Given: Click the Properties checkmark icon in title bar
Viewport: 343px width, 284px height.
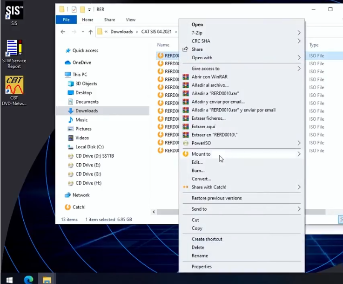Looking at the screenshot, I should click(74, 9).
